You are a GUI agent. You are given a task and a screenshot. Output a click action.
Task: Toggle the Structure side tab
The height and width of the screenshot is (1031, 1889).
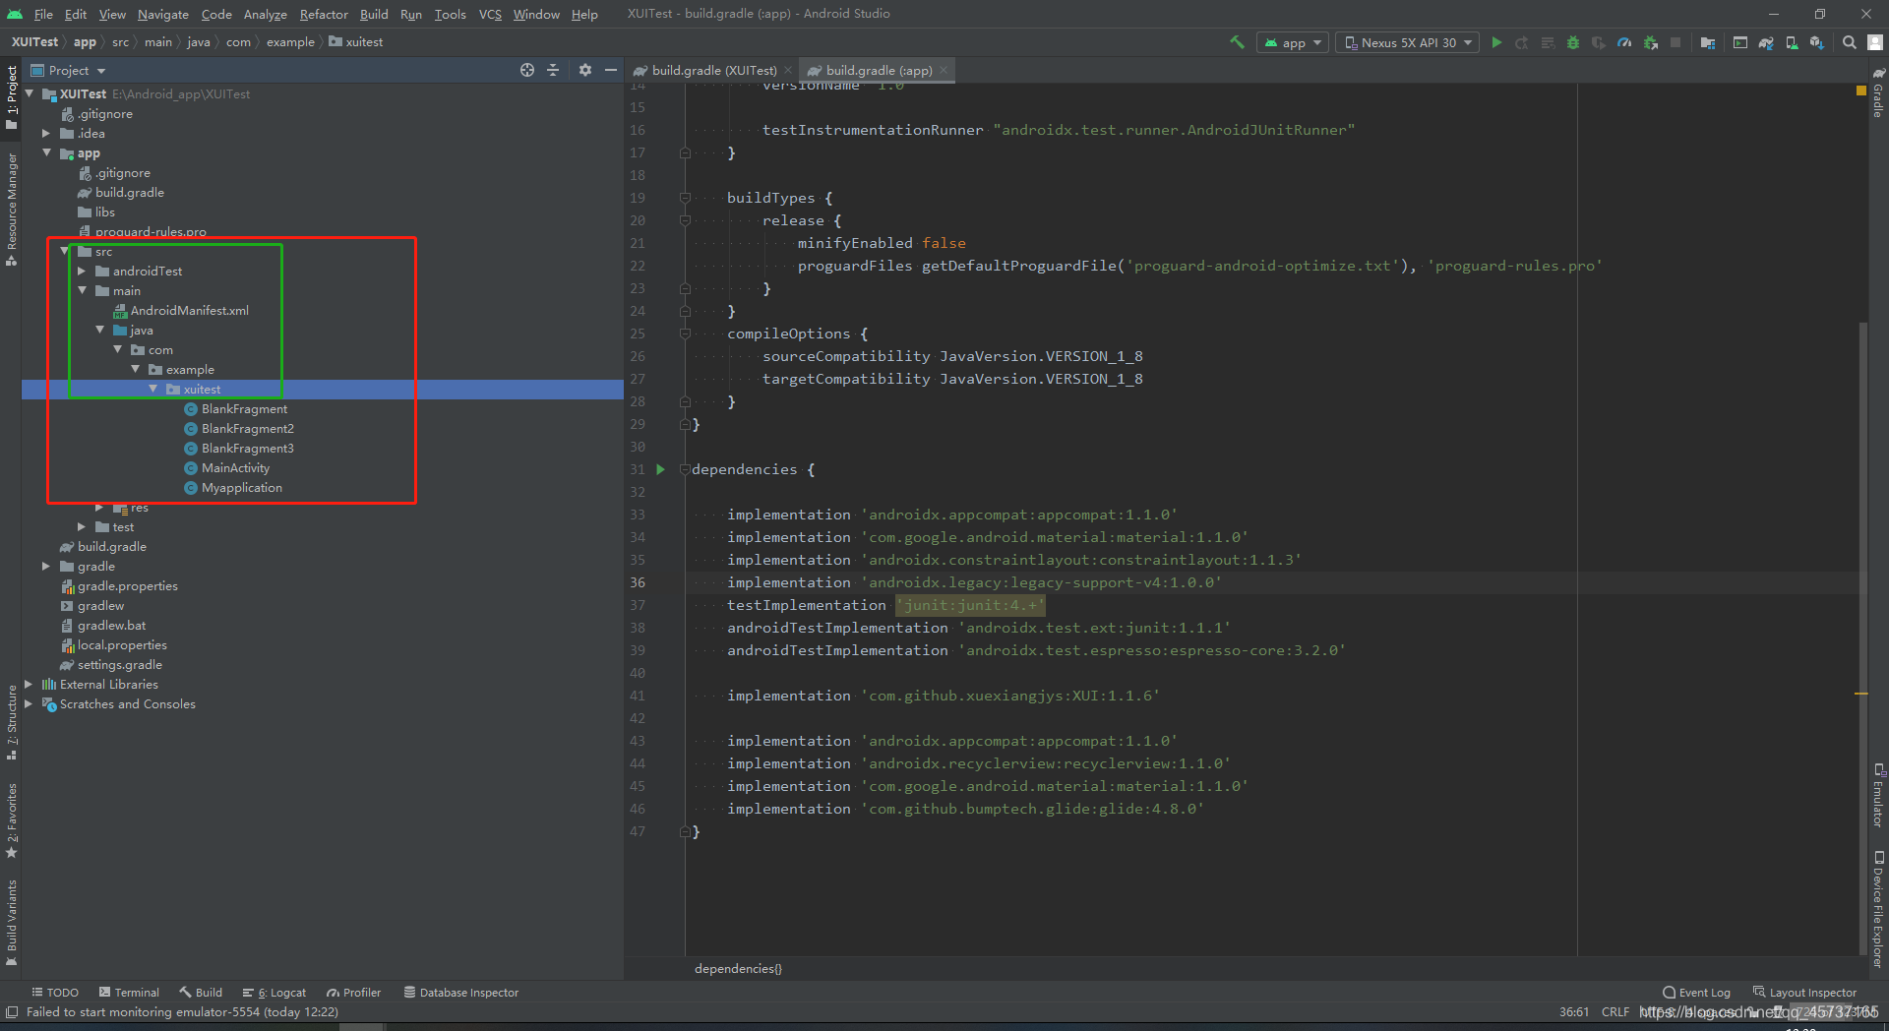[x=12, y=722]
